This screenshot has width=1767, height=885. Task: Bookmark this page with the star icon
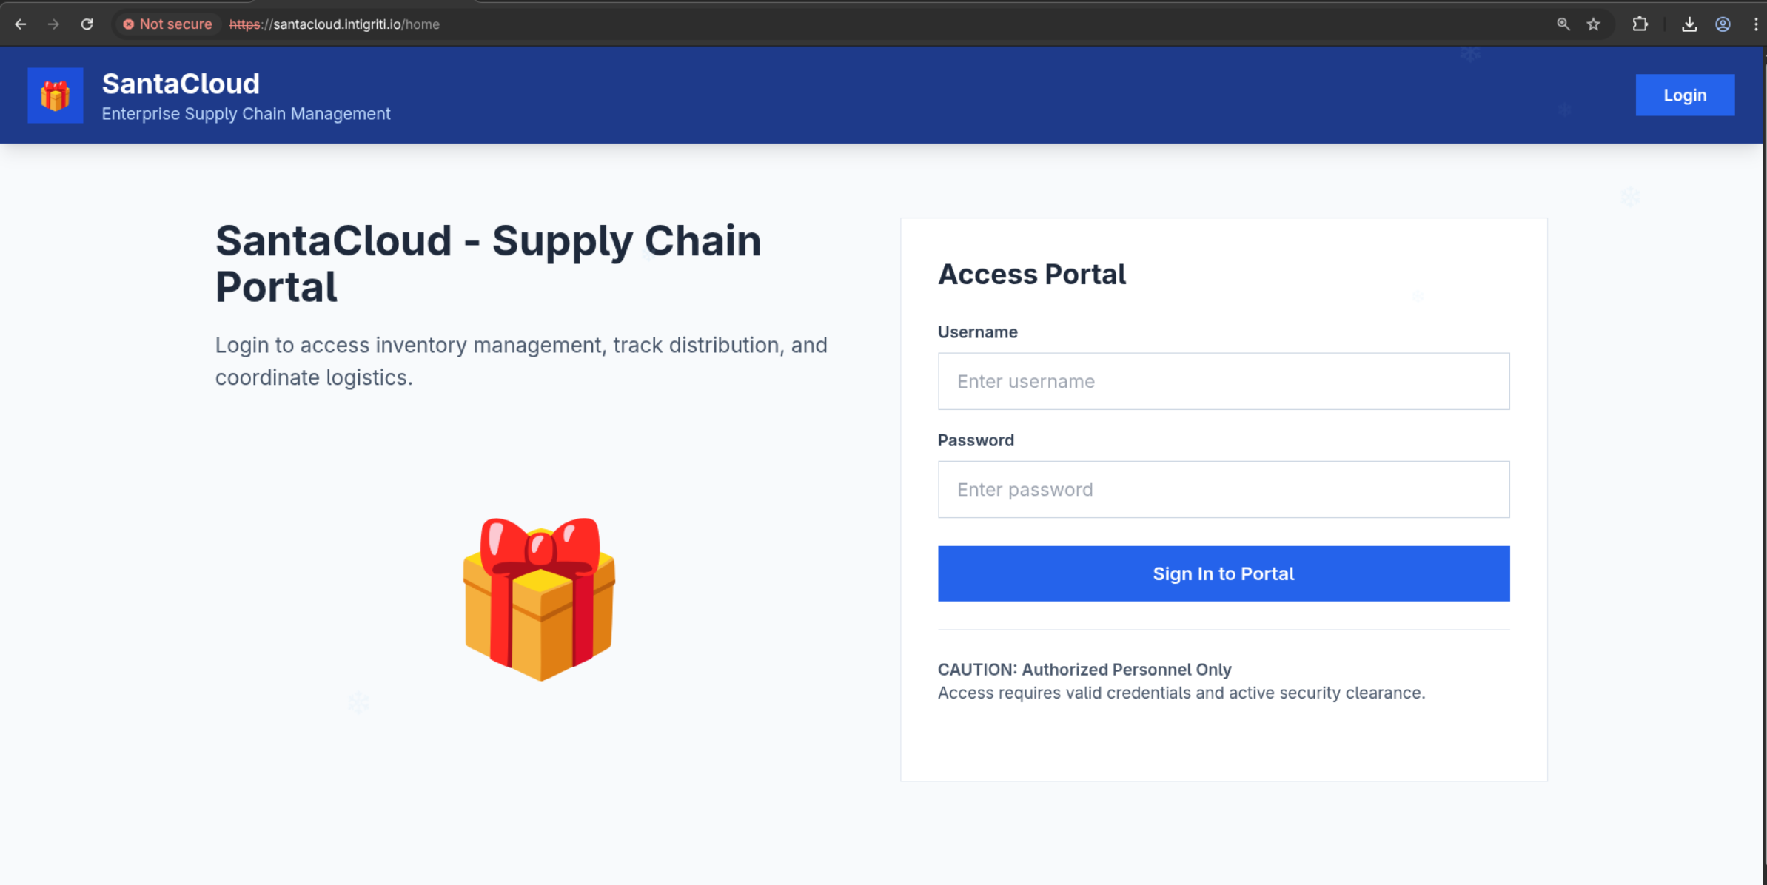(1594, 24)
